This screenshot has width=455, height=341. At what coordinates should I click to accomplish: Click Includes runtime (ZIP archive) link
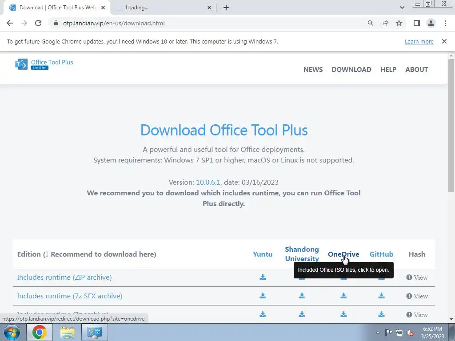click(x=64, y=277)
